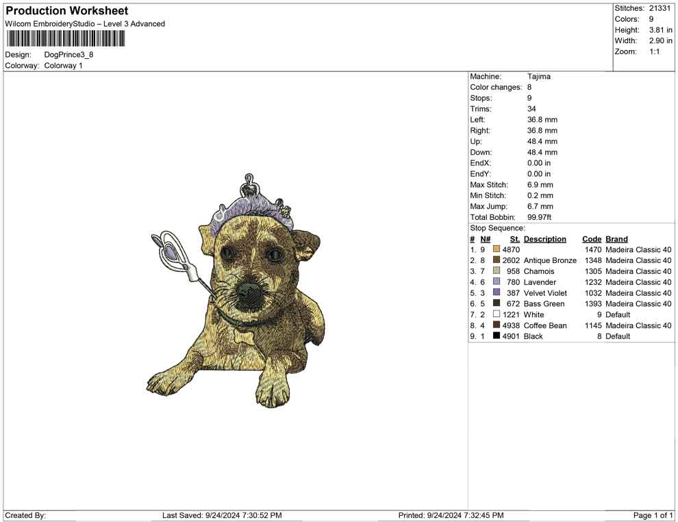Click the EndY value 0.00 in
Image resolution: width=678 pixels, height=522 pixels.
pos(539,174)
